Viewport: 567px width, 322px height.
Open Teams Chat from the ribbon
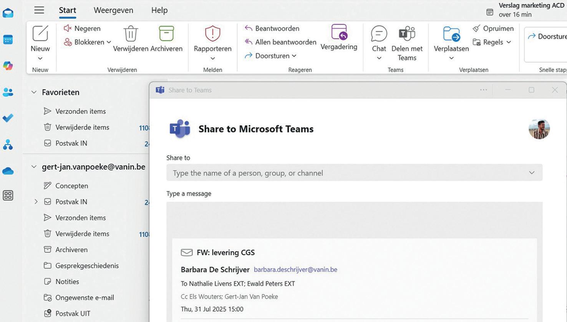[x=379, y=38]
